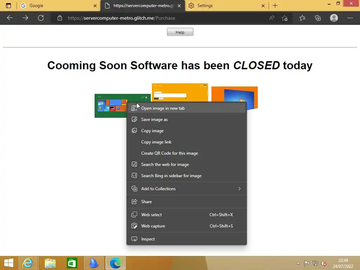Viewport: 360px width, 270px height.
Task: Expand the Add to Collections submenu arrow
Action: click(x=239, y=189)
